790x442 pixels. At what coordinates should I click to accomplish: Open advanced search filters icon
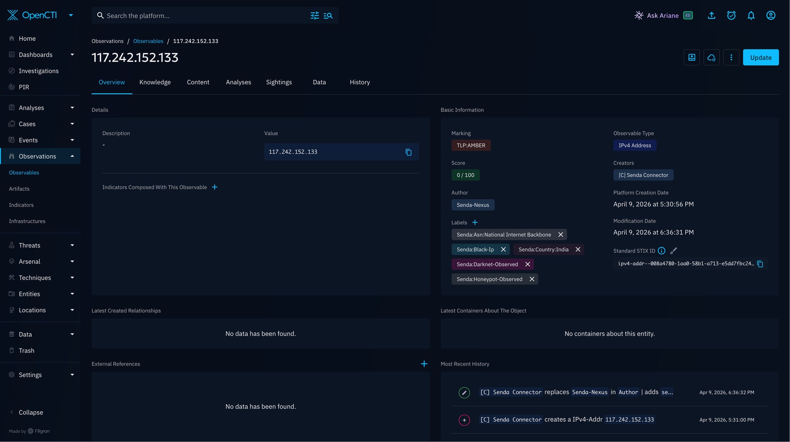pyautogui.click(x=314, y=15)
